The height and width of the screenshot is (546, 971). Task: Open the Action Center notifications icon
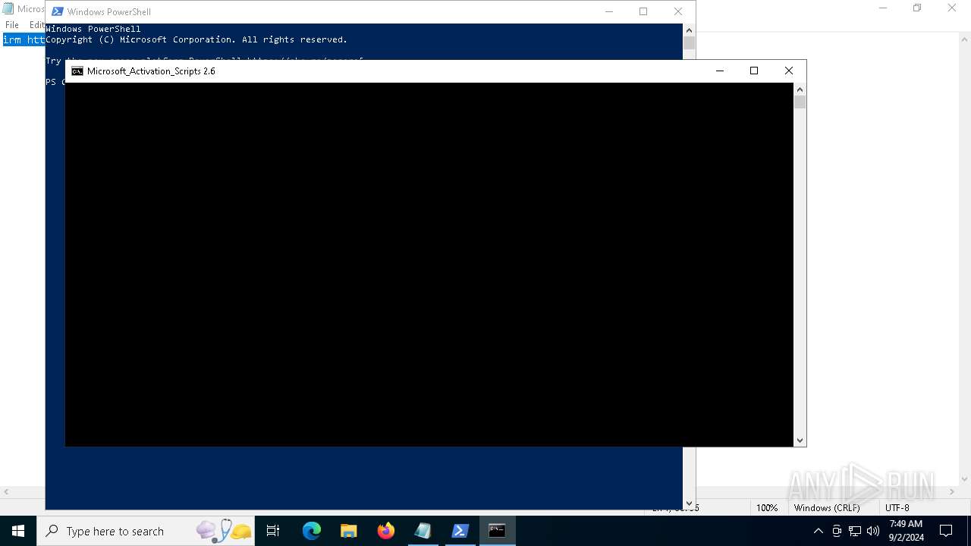pyautogui.click(x=946, y=531)
